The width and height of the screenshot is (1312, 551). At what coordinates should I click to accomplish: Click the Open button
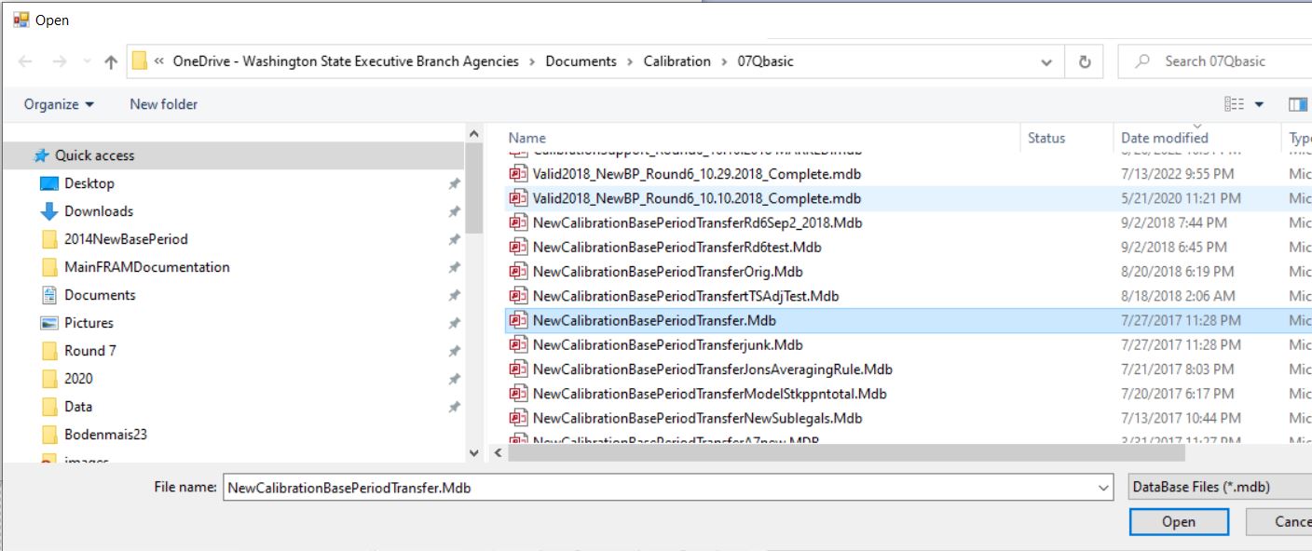click(x=1179, y=522)
